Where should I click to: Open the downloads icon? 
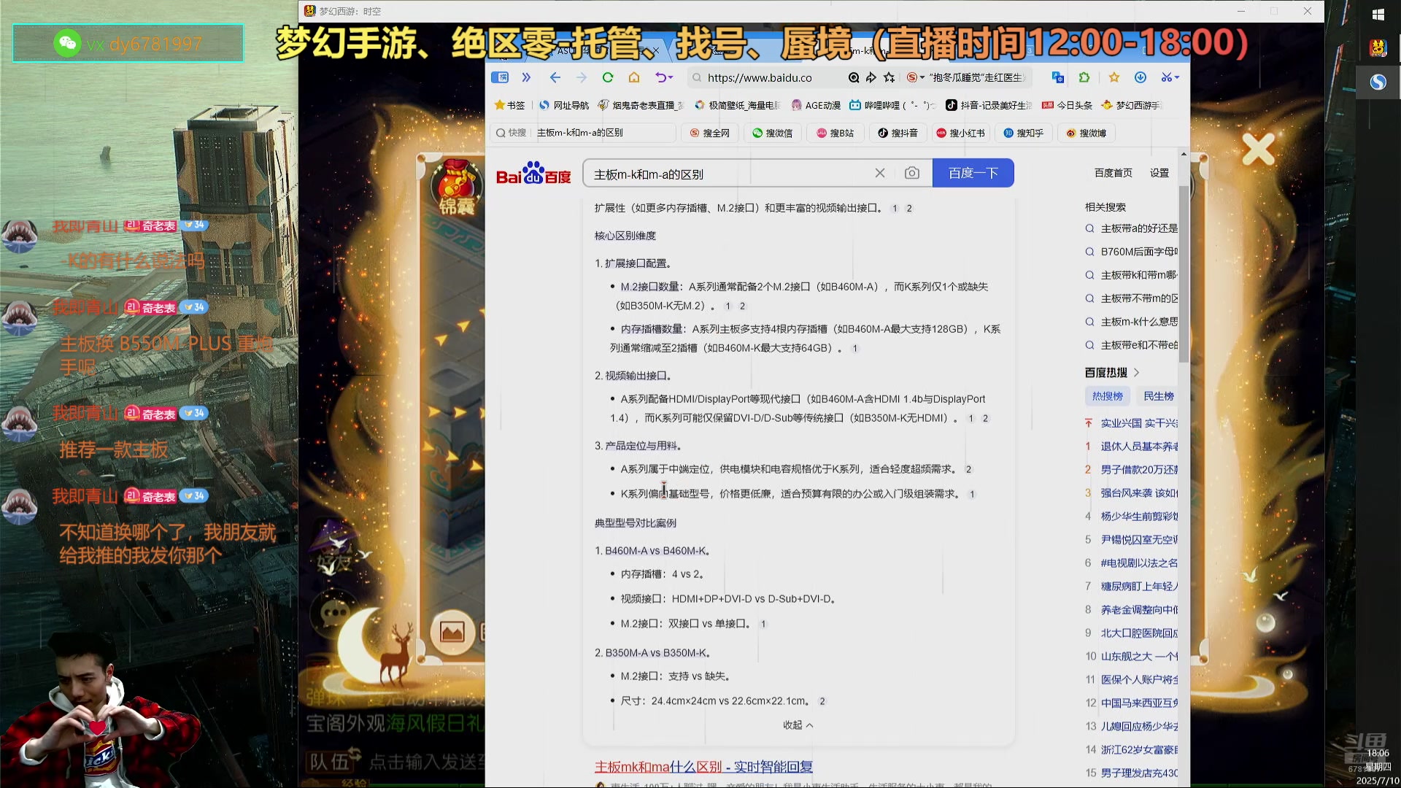coord(1141,77)
